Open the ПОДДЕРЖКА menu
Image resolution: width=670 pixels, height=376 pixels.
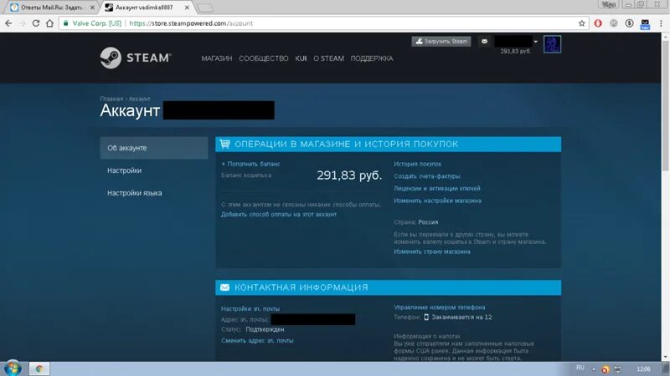coord(372,58)
